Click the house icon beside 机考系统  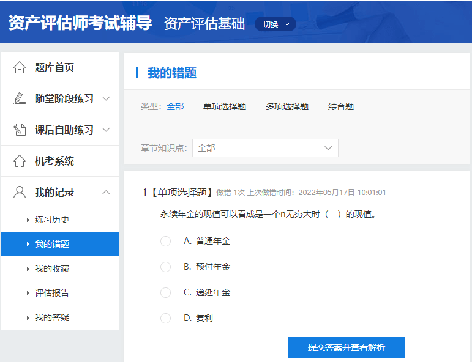pos(20,161)
